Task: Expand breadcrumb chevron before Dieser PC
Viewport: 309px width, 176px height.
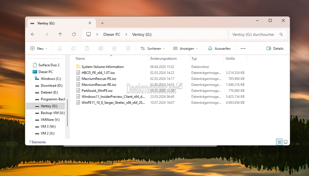Action: [x=97, y=34]
